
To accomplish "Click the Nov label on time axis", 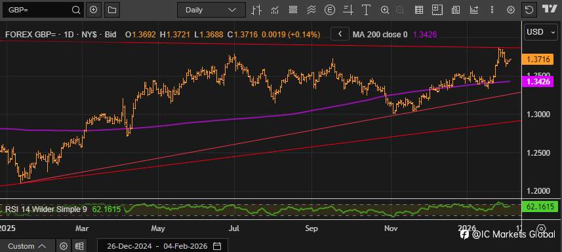I will (391, 228).
